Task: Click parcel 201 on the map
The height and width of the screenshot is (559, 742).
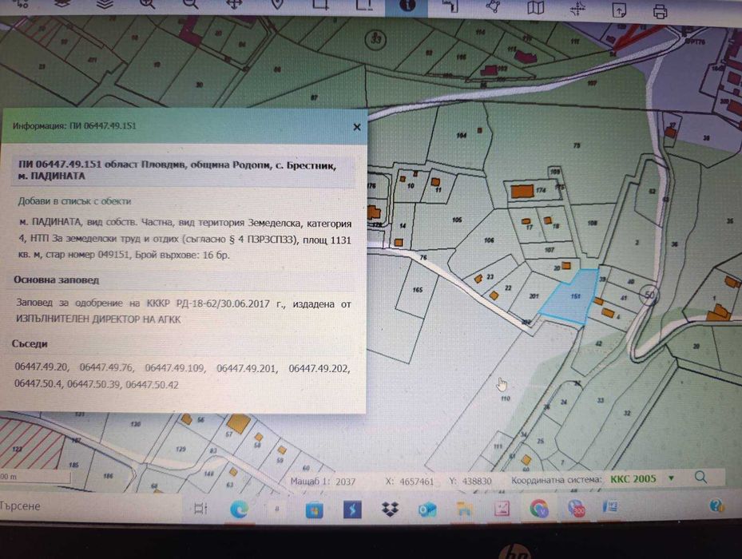Action: pyautogui.click(x=534, y=296)
